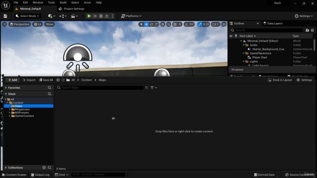Toggle world/local coordinate system globe
This screenshot has height=178, width=317.
(162, 24)
